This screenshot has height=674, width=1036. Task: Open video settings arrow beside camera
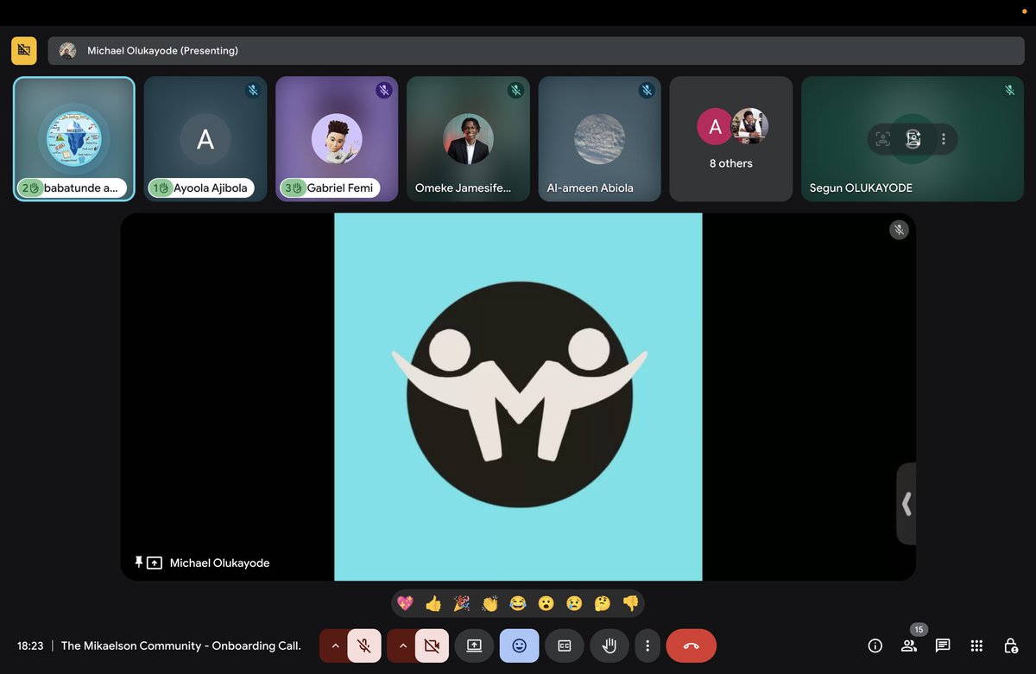402,645
